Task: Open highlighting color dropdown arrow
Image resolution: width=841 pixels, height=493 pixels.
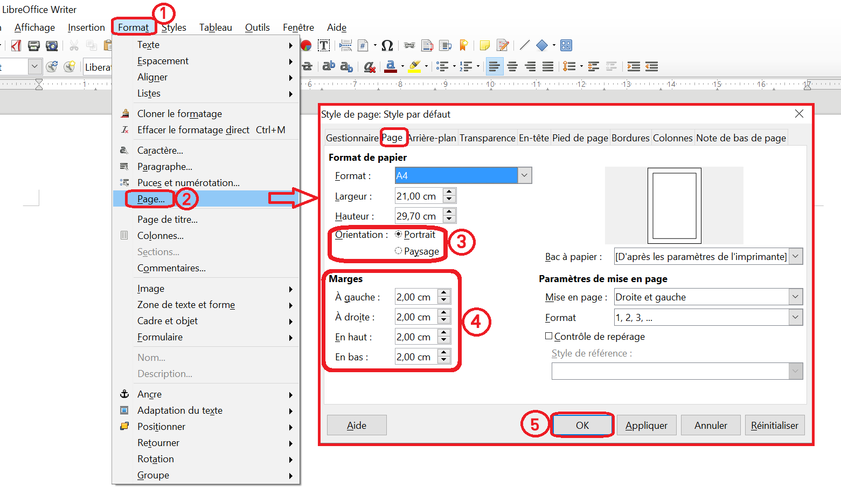Action: (x=426, y=66)
